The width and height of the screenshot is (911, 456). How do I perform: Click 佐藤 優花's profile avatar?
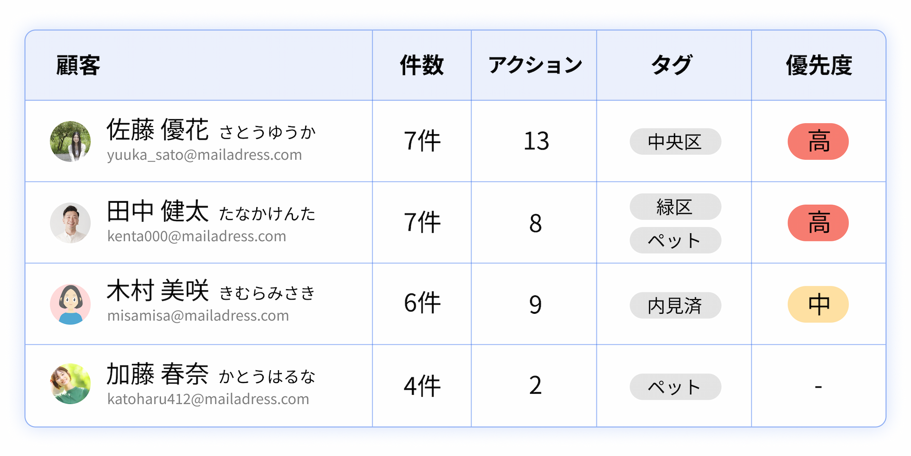[x=70, y=141]
